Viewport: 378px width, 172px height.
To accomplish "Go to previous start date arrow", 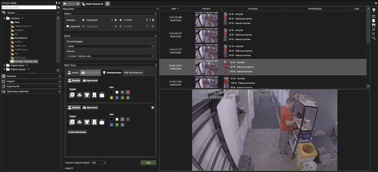I will click(x=84, y=20).
